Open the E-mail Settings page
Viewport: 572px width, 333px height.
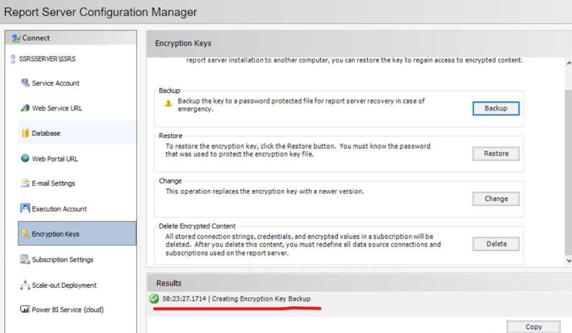[53, 183]
